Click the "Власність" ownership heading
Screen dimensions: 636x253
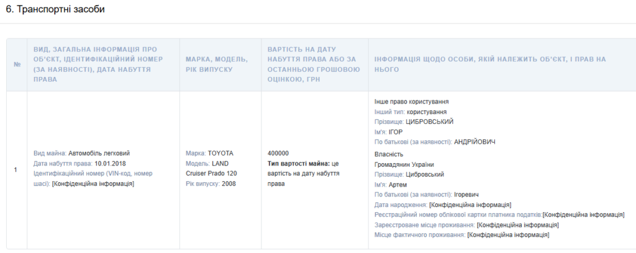pos(389,154)
